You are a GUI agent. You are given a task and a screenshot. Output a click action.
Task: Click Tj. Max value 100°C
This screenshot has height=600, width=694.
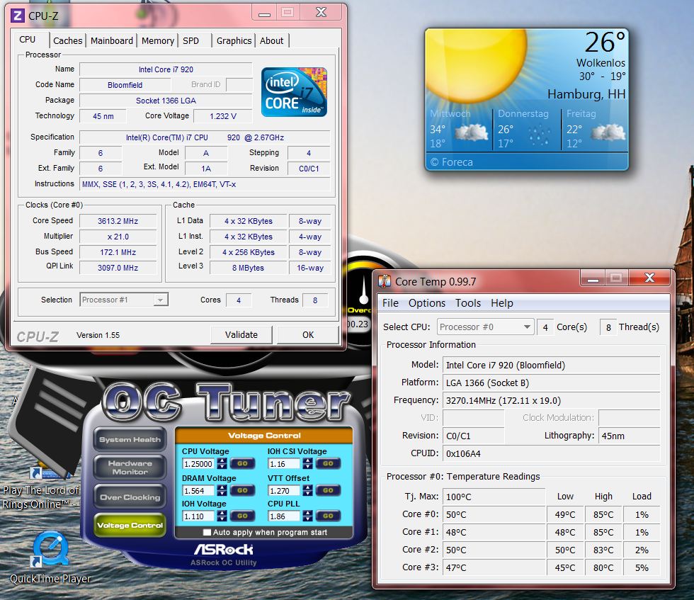click(x=494, y=497)
